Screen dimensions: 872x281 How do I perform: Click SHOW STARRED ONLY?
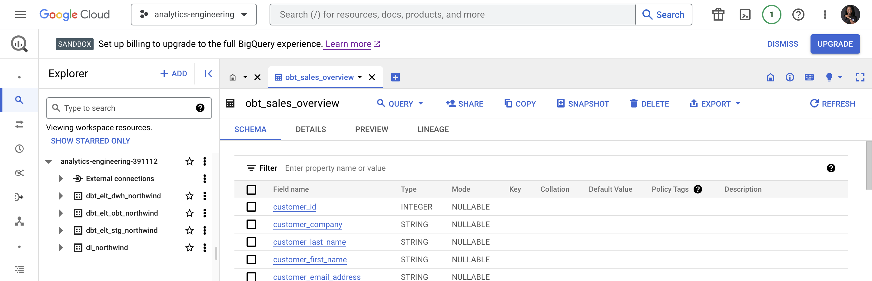[x=90, y=141]
